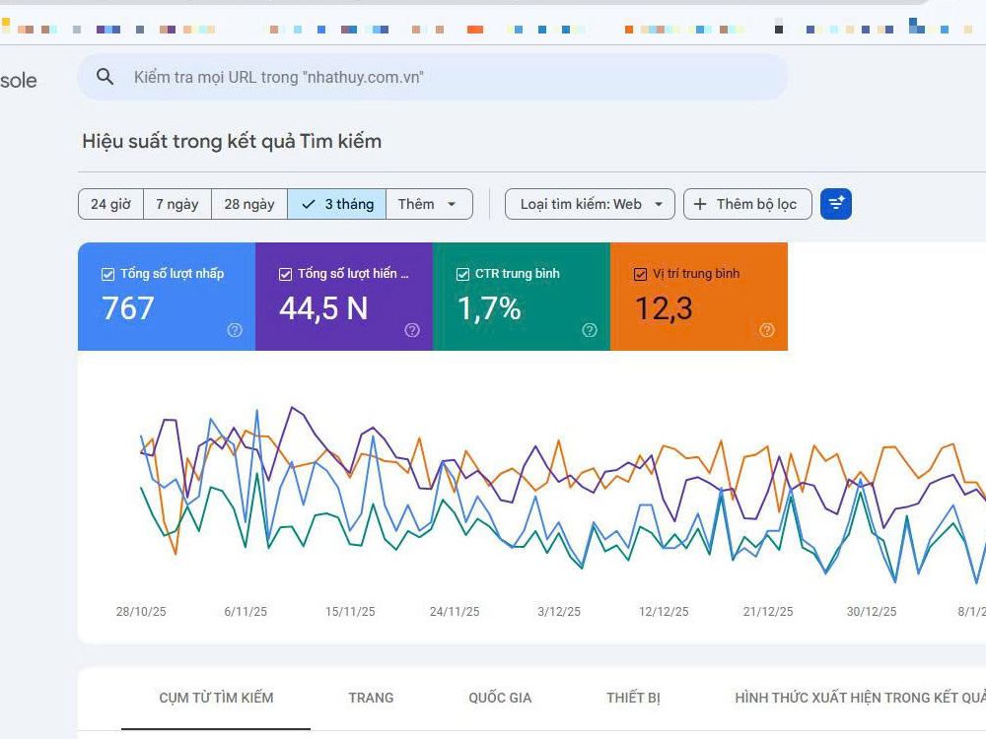The image size is (986, 739).
Task: Click the blue filter sparkle icon button
Action: (x=836, y=204)
